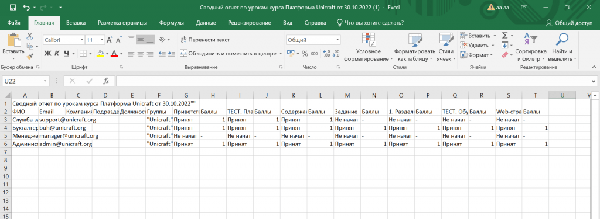This screenshot has height=219, width=600.
Task: Click Вставить cells button in Ячейки
Action: pyautogui.click(x=478, y=36)
